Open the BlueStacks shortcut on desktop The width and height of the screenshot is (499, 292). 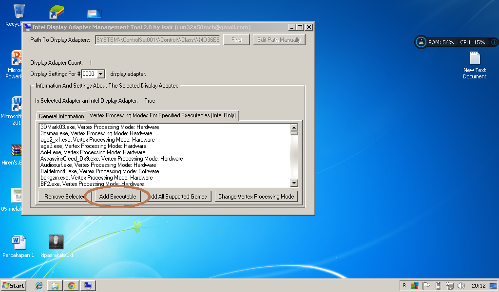point(57,12)
